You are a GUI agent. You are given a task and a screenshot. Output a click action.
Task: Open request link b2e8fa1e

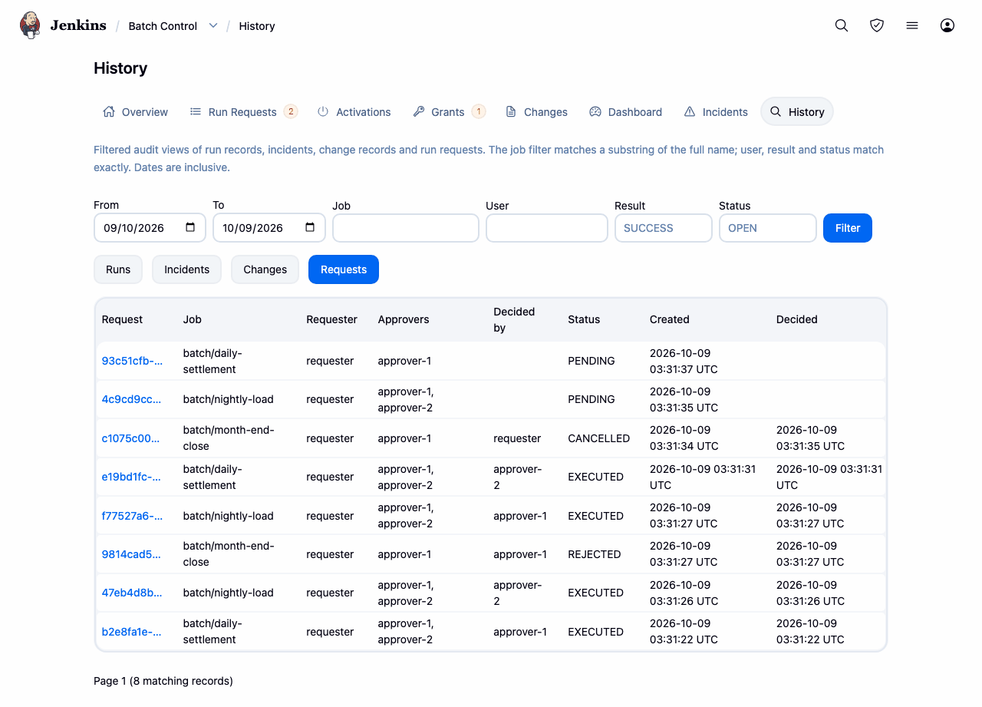click(132, 632)
